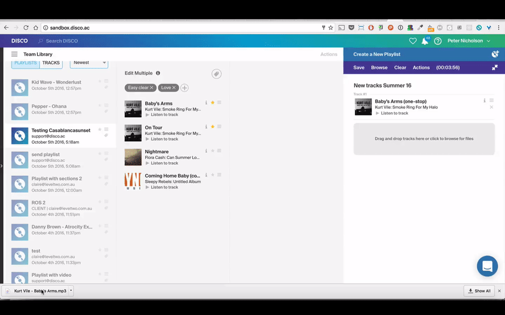Open download options arrow for Kurt Vile mp3
Viewport: 505px width, 315px height.
pos(71,290)
